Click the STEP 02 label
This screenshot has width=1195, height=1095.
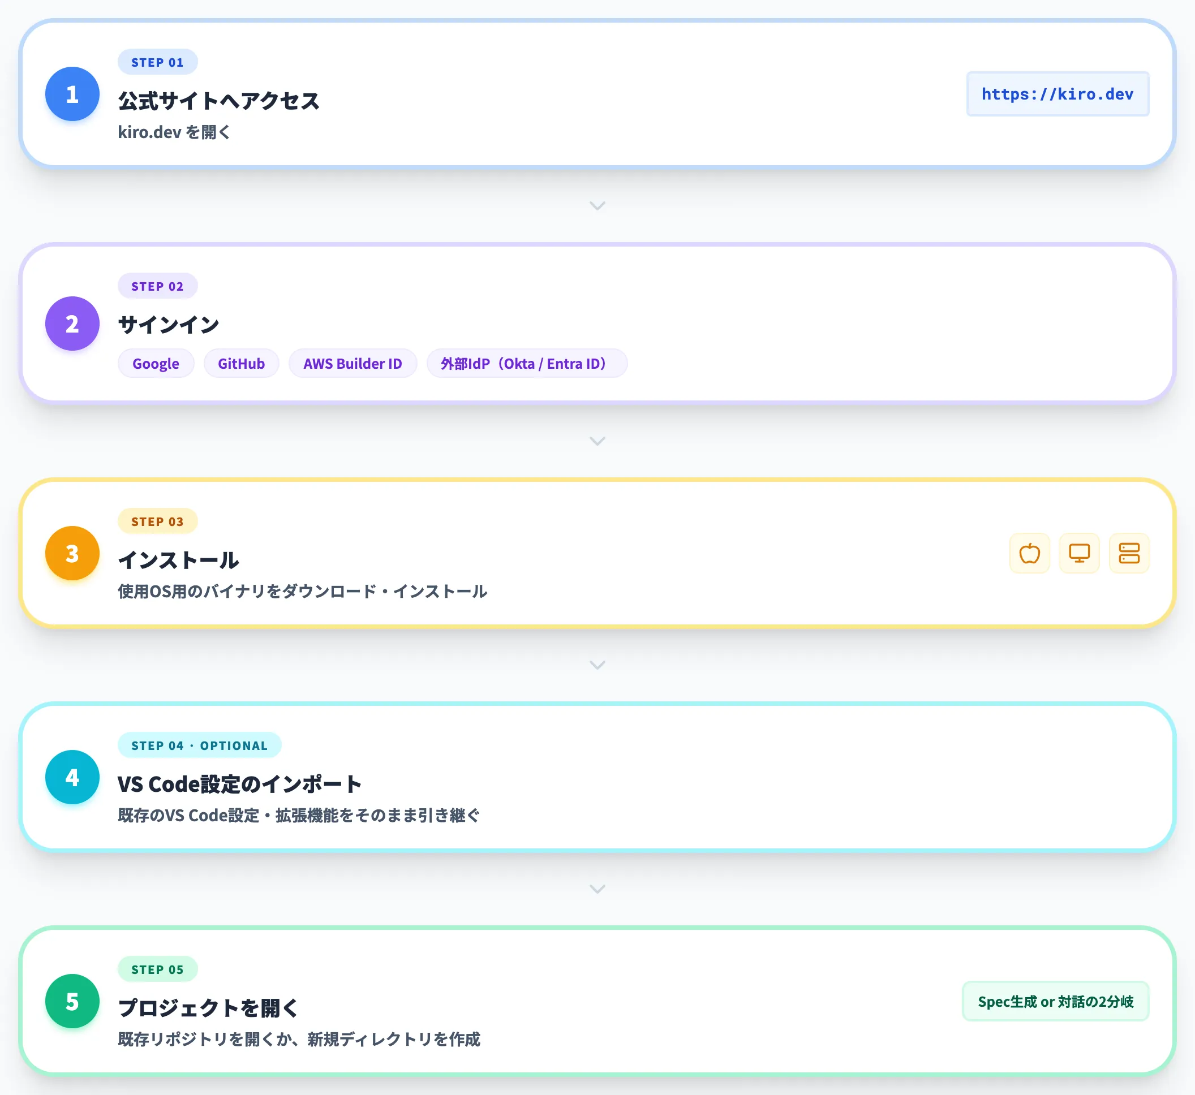(158, 286)
